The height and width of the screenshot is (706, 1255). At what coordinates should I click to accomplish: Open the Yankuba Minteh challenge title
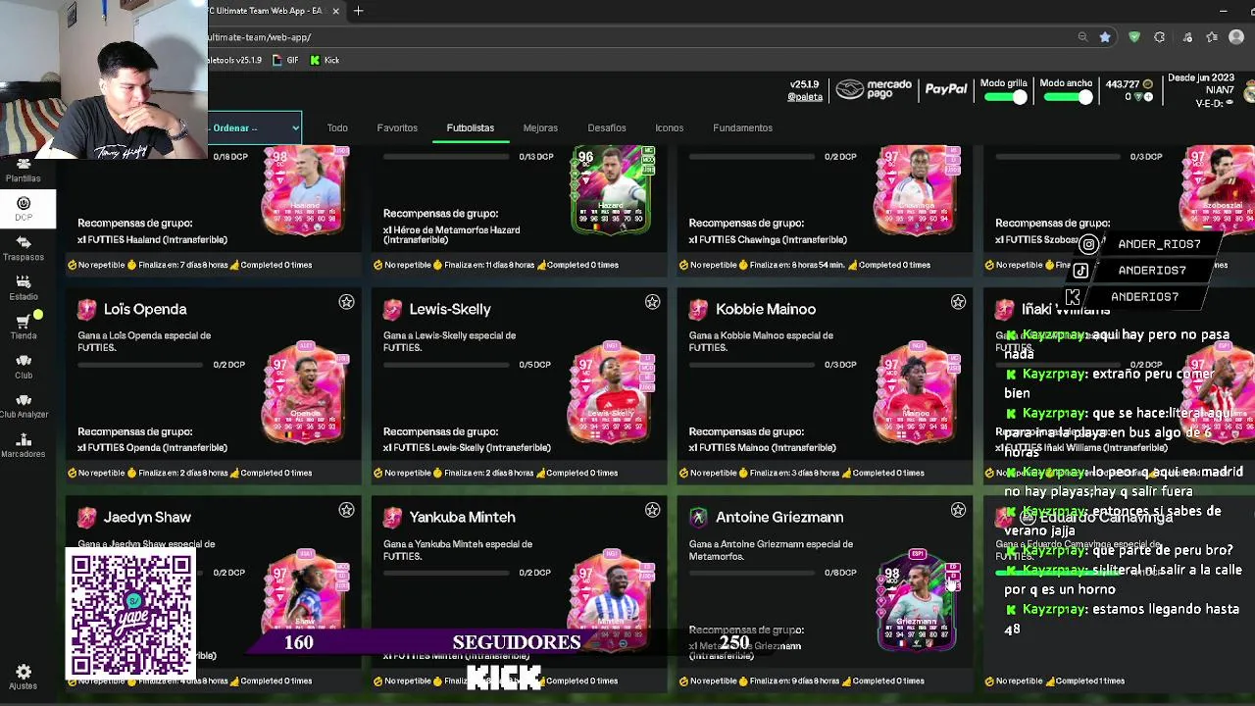[x=462, y=517]
